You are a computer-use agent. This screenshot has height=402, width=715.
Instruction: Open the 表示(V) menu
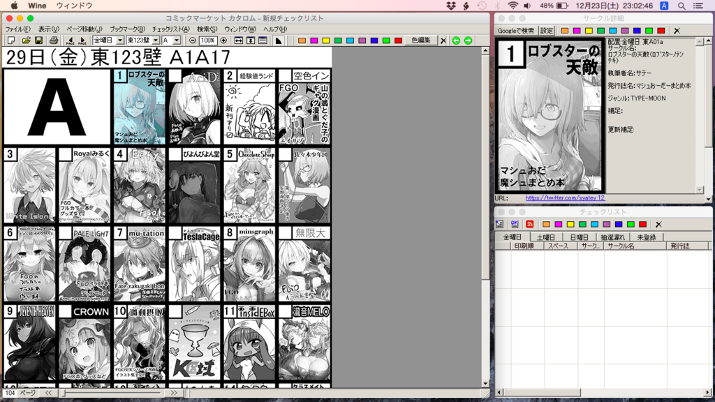pyautogui.click(x=49, y=29)
